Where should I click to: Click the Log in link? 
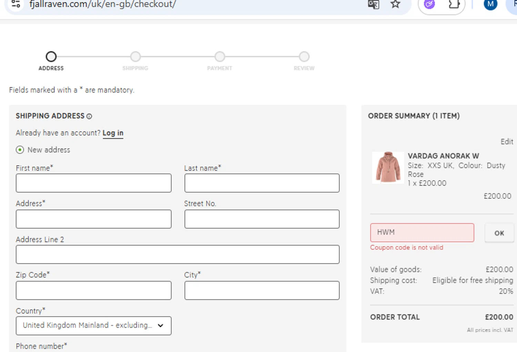(x=113, y=133)
